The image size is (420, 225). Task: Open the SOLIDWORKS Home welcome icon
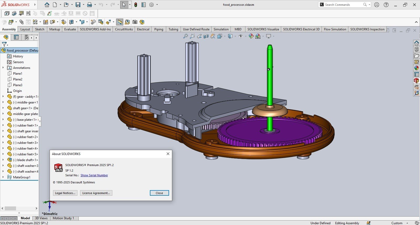click(x=47, y=5)
